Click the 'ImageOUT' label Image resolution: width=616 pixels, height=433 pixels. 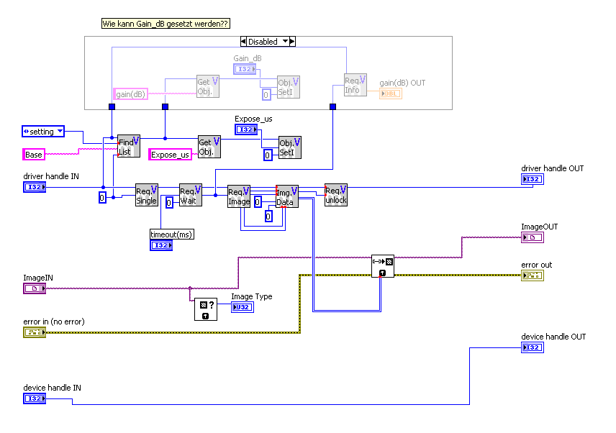[x=539, y=227]
